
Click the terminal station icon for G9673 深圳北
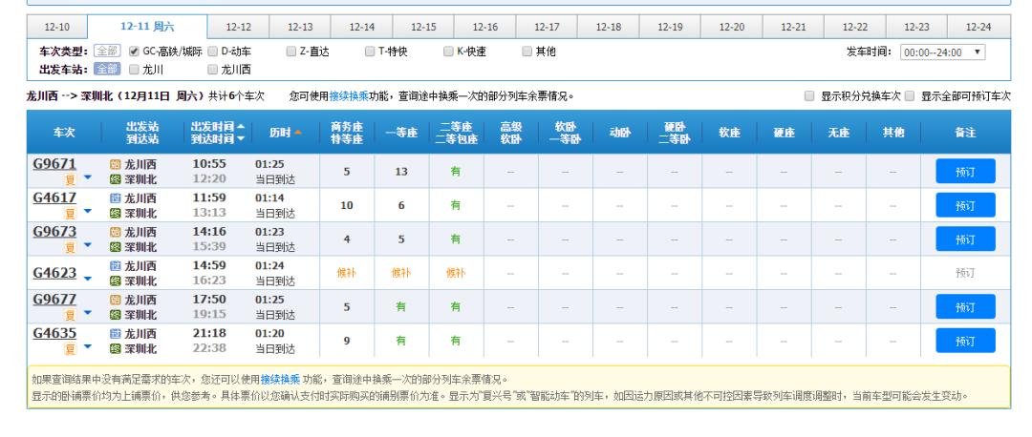click(x=116, y=246)
